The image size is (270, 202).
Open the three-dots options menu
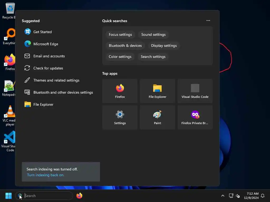click(208, 21)
